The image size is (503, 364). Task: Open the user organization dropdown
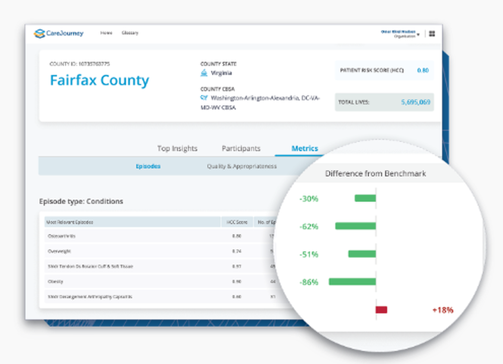coord(400,34)
